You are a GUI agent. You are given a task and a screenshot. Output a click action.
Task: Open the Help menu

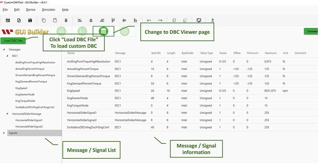65,10
